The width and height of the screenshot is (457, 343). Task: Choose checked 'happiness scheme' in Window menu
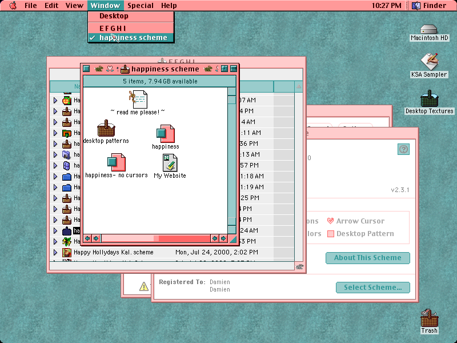(x=131, y=38)
